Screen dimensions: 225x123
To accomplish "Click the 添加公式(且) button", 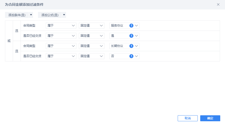I will click(50, 15).
